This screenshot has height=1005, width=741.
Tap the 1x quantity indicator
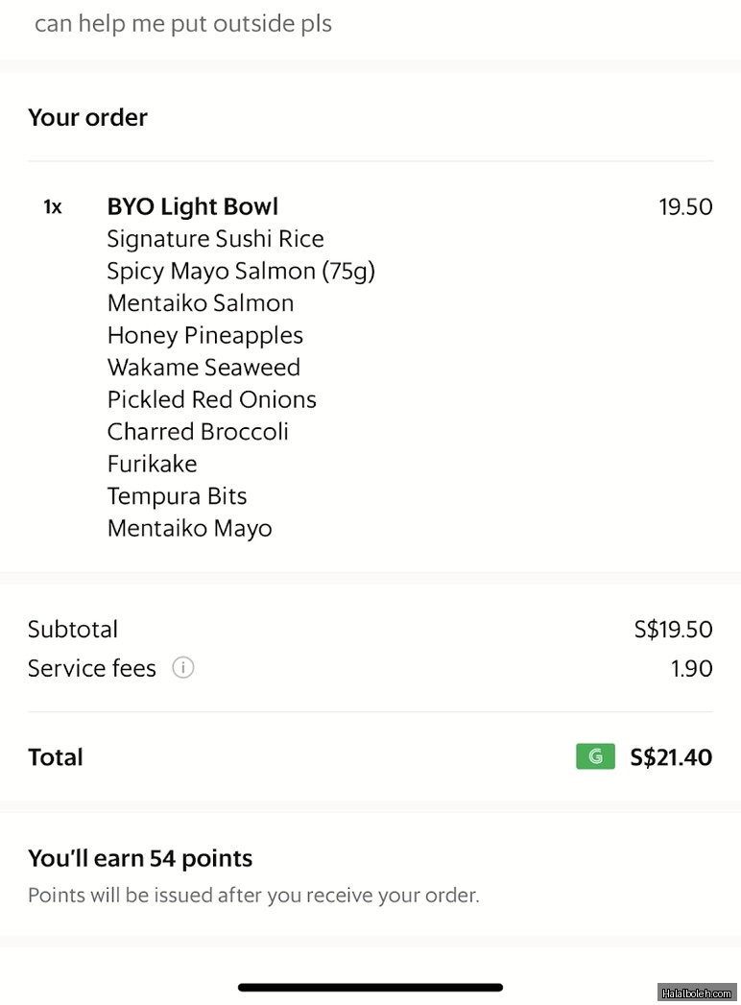point(53,206)
